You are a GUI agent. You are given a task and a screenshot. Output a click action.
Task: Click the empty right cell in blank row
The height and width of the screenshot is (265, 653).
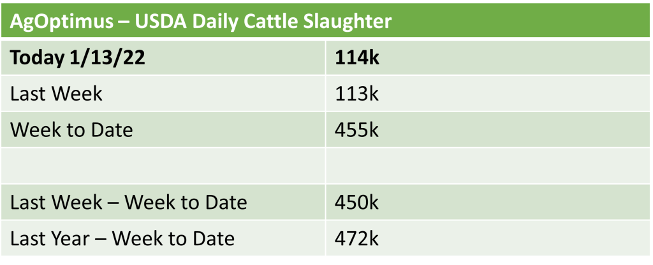tap(485, 166)
